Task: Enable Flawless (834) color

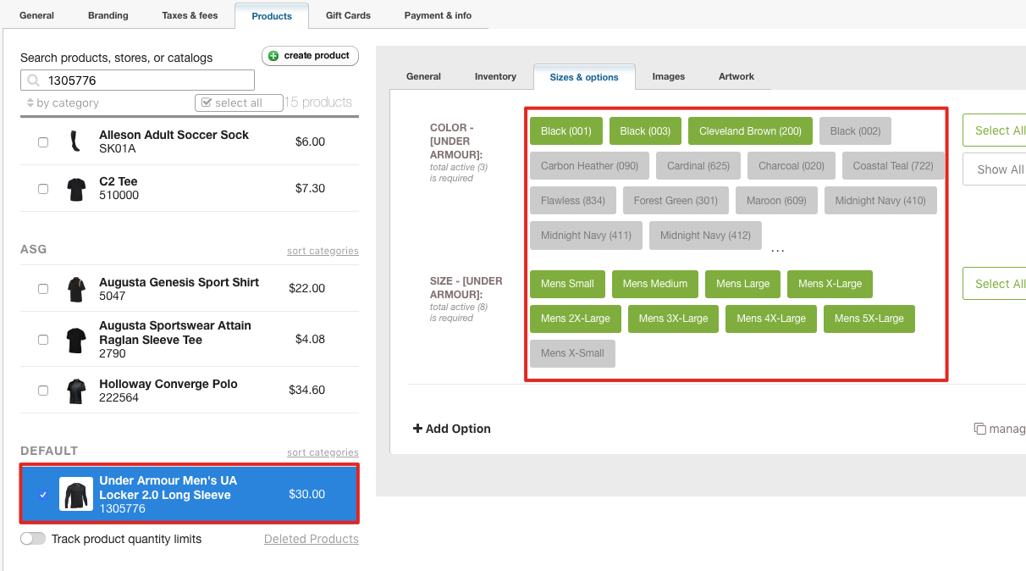Action: tap(573, 201)
